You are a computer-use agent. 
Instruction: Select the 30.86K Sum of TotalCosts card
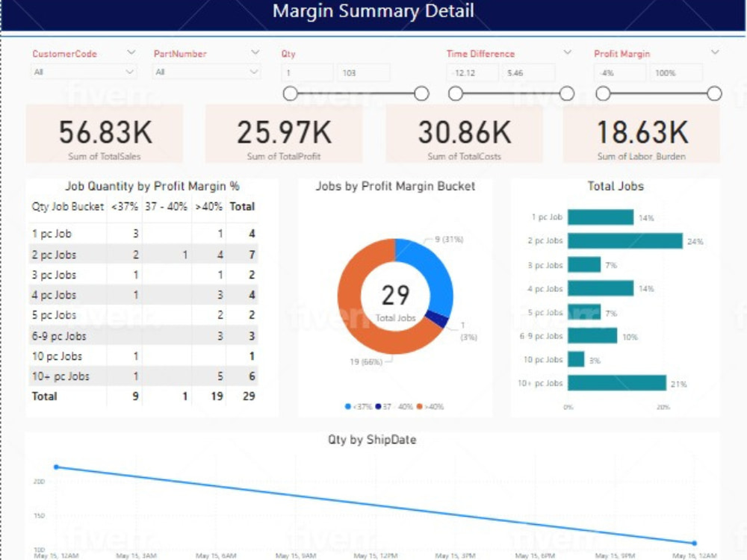465,134
